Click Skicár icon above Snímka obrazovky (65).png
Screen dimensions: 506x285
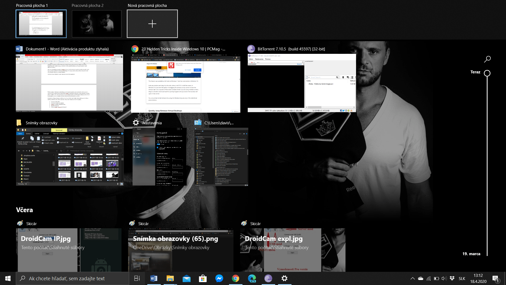pyautogui.click(x=132, y=224)
